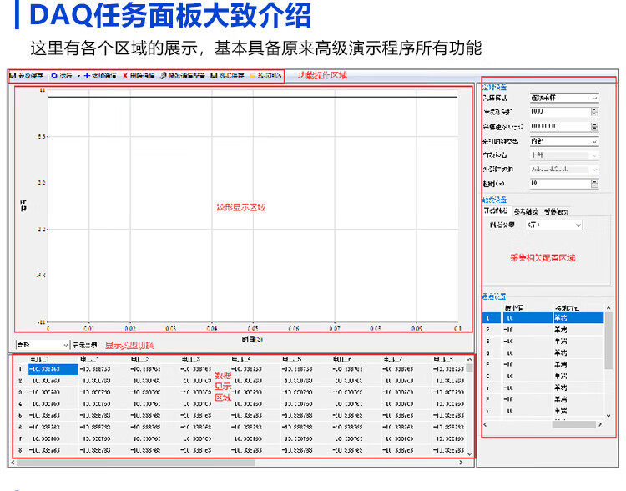Image resolution: width=626 pixels, height=491 pixels.
Task: Click the sample rate spinner arrows beside 10000.00
Action: tap(594, 127)
